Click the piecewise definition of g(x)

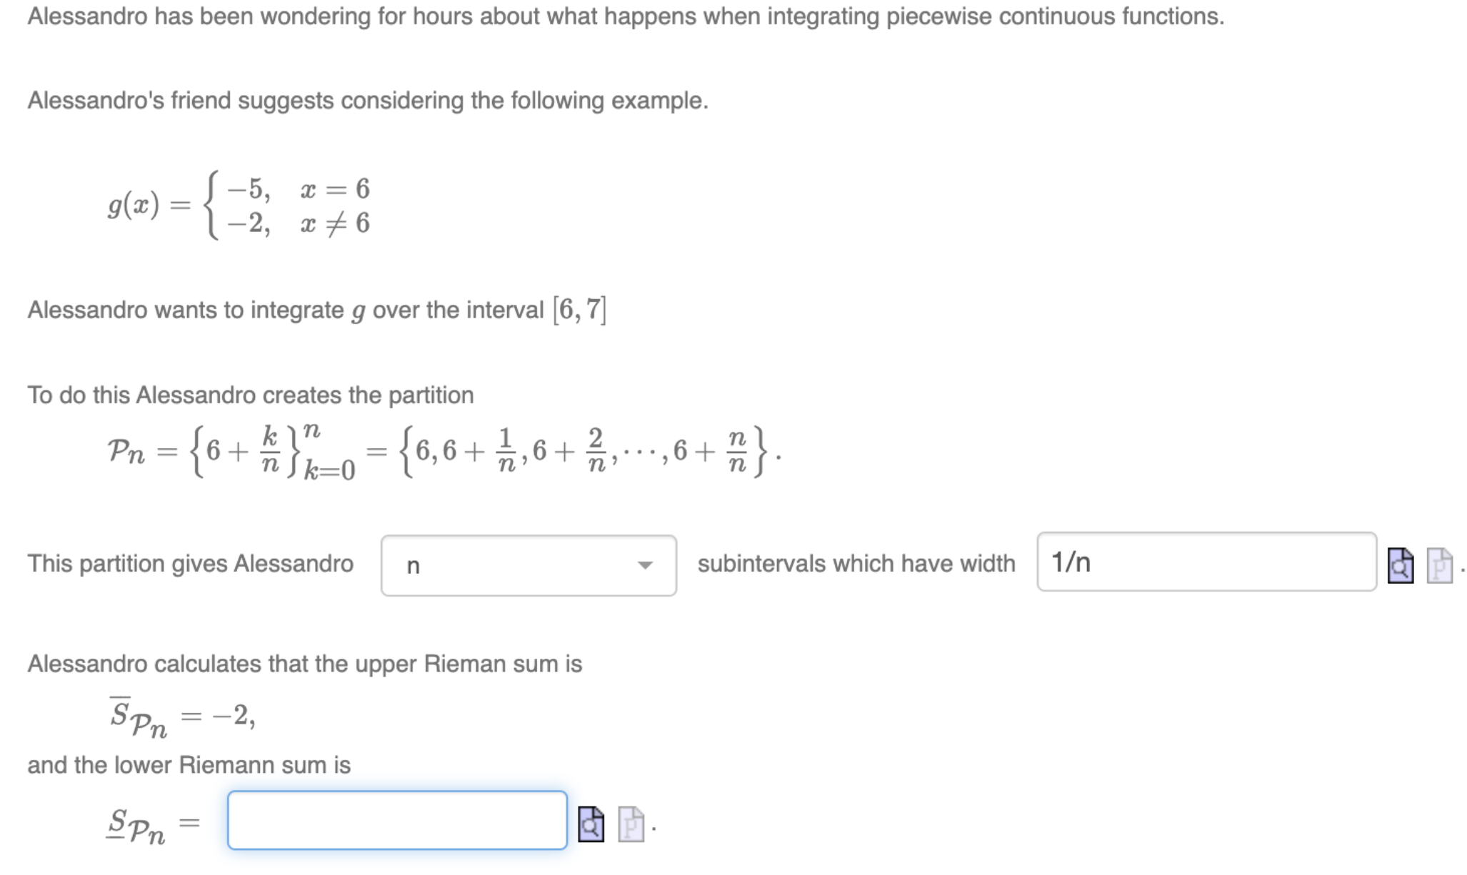pyautogui.click(x=239, y=206)
